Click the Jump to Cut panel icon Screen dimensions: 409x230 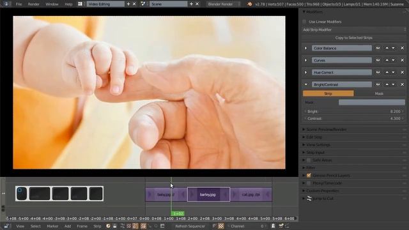coord(309,199)
